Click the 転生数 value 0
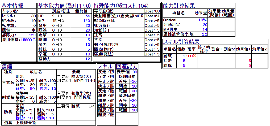Screen dimensions: 270x126 click(x=34, y=25)
